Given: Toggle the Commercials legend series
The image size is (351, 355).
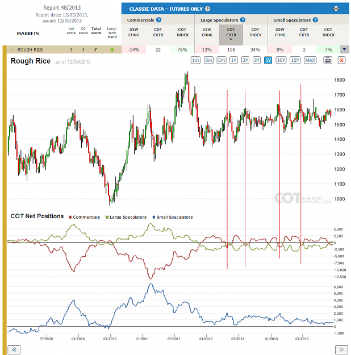Looking at the screenshot, I should [x=84, y=218].
